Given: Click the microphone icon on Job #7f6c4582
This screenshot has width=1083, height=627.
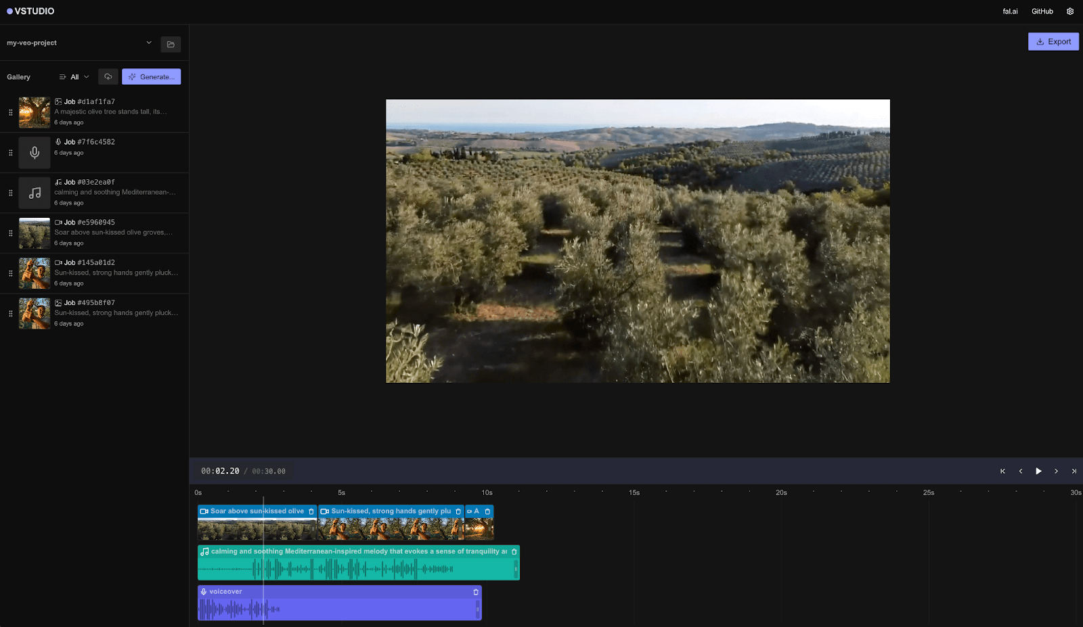Looking at the screenshot, I should pyautogui.click(x=57, y=142).
